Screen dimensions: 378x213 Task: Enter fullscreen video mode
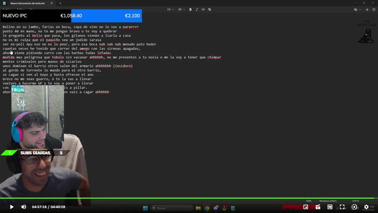[342, 207]
